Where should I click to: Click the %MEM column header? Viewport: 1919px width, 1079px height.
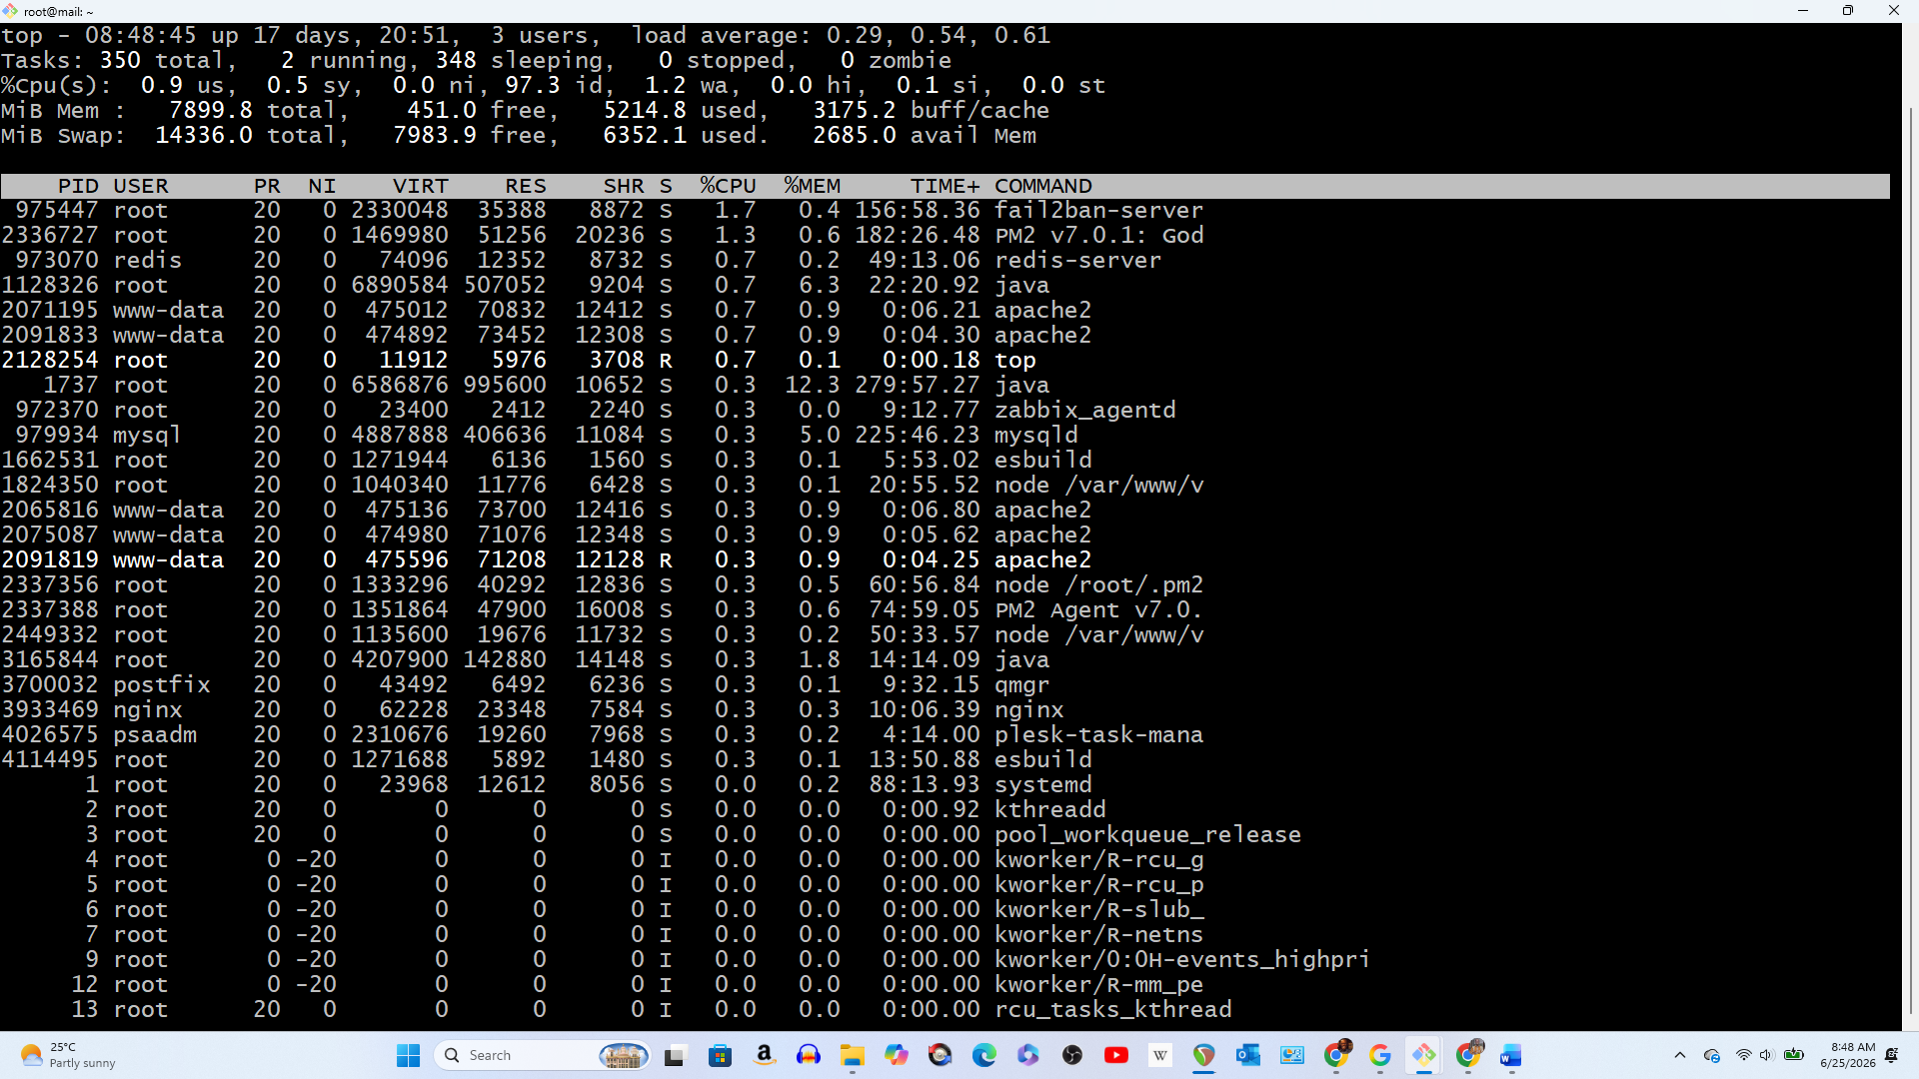(812, 186)
